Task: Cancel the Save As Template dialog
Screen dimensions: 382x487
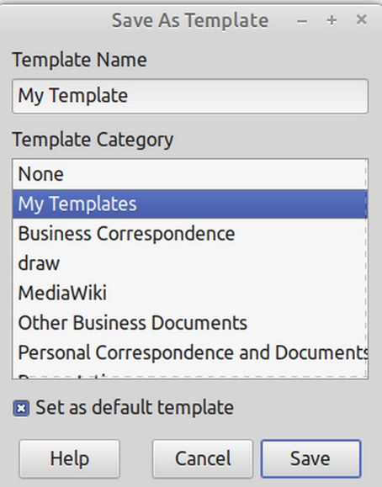Action: point(203,458)
